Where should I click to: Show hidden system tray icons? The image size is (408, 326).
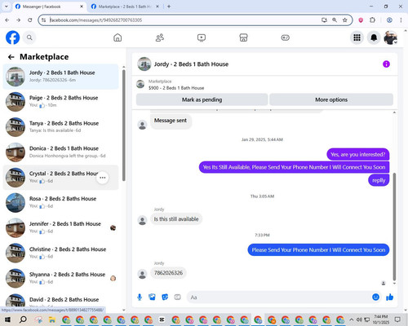click(352, 319)
